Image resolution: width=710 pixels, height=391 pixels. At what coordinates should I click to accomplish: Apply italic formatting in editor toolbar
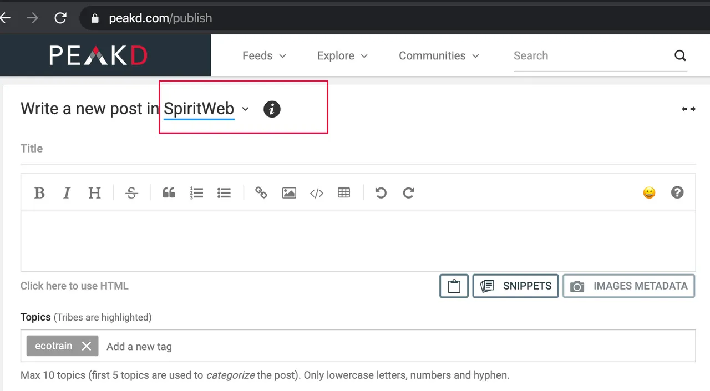[67, 193]
